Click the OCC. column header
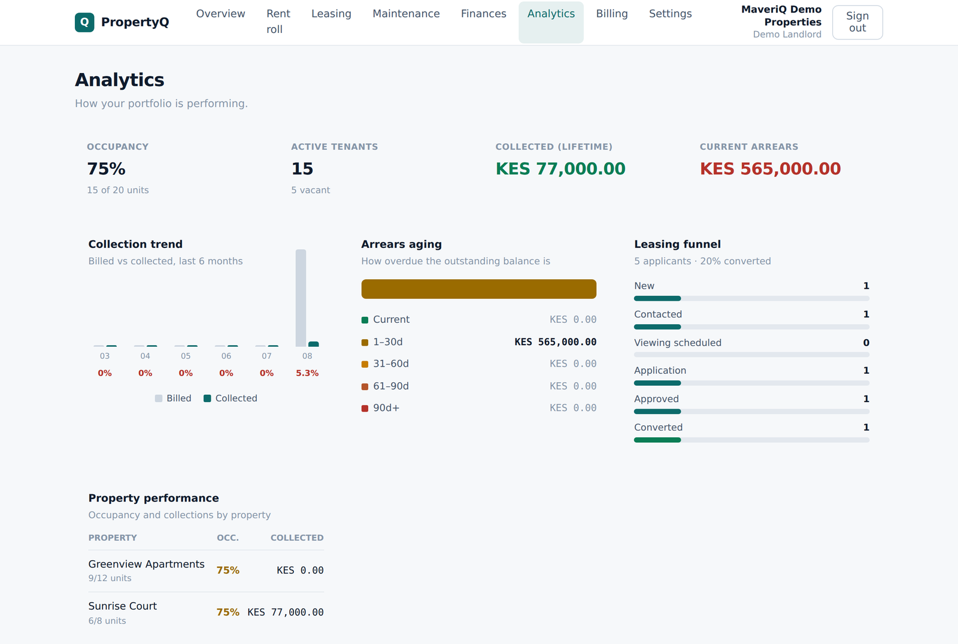This screenshot has height=644, width=958. pos(228,538)
